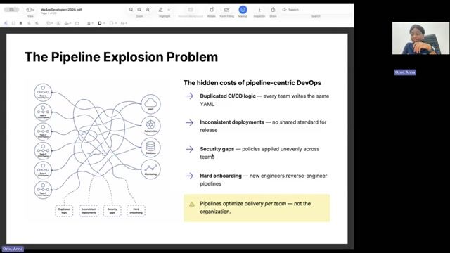Click the 'Hard onboarding' dashed box in the diagram

click(136, 211)
